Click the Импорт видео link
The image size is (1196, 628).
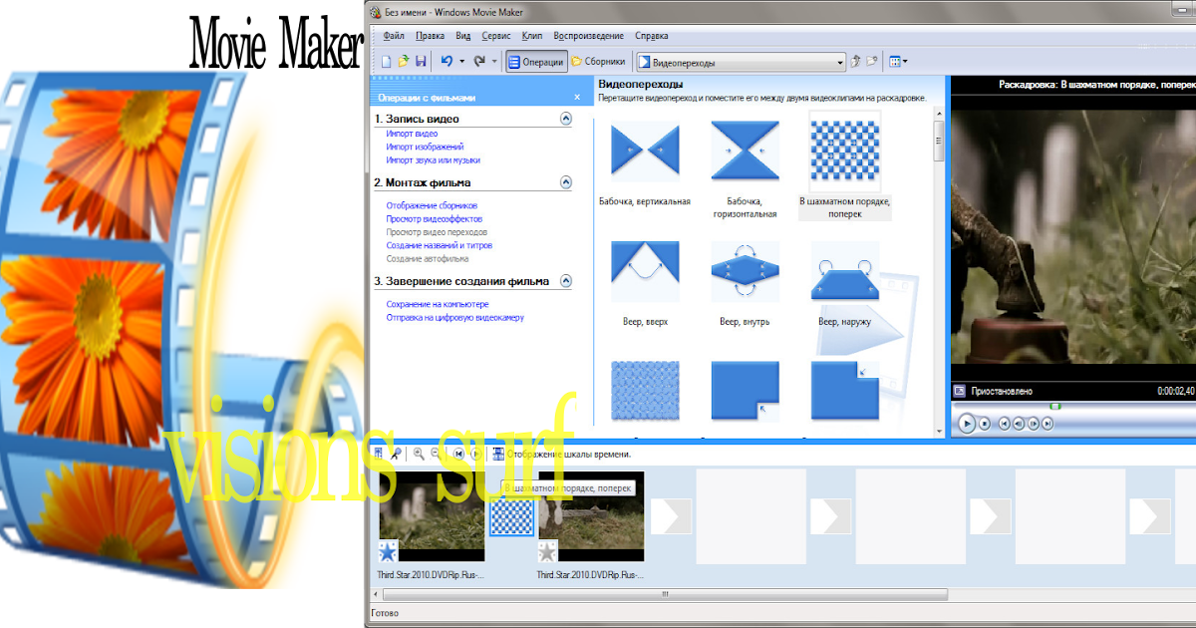(412, 134)
